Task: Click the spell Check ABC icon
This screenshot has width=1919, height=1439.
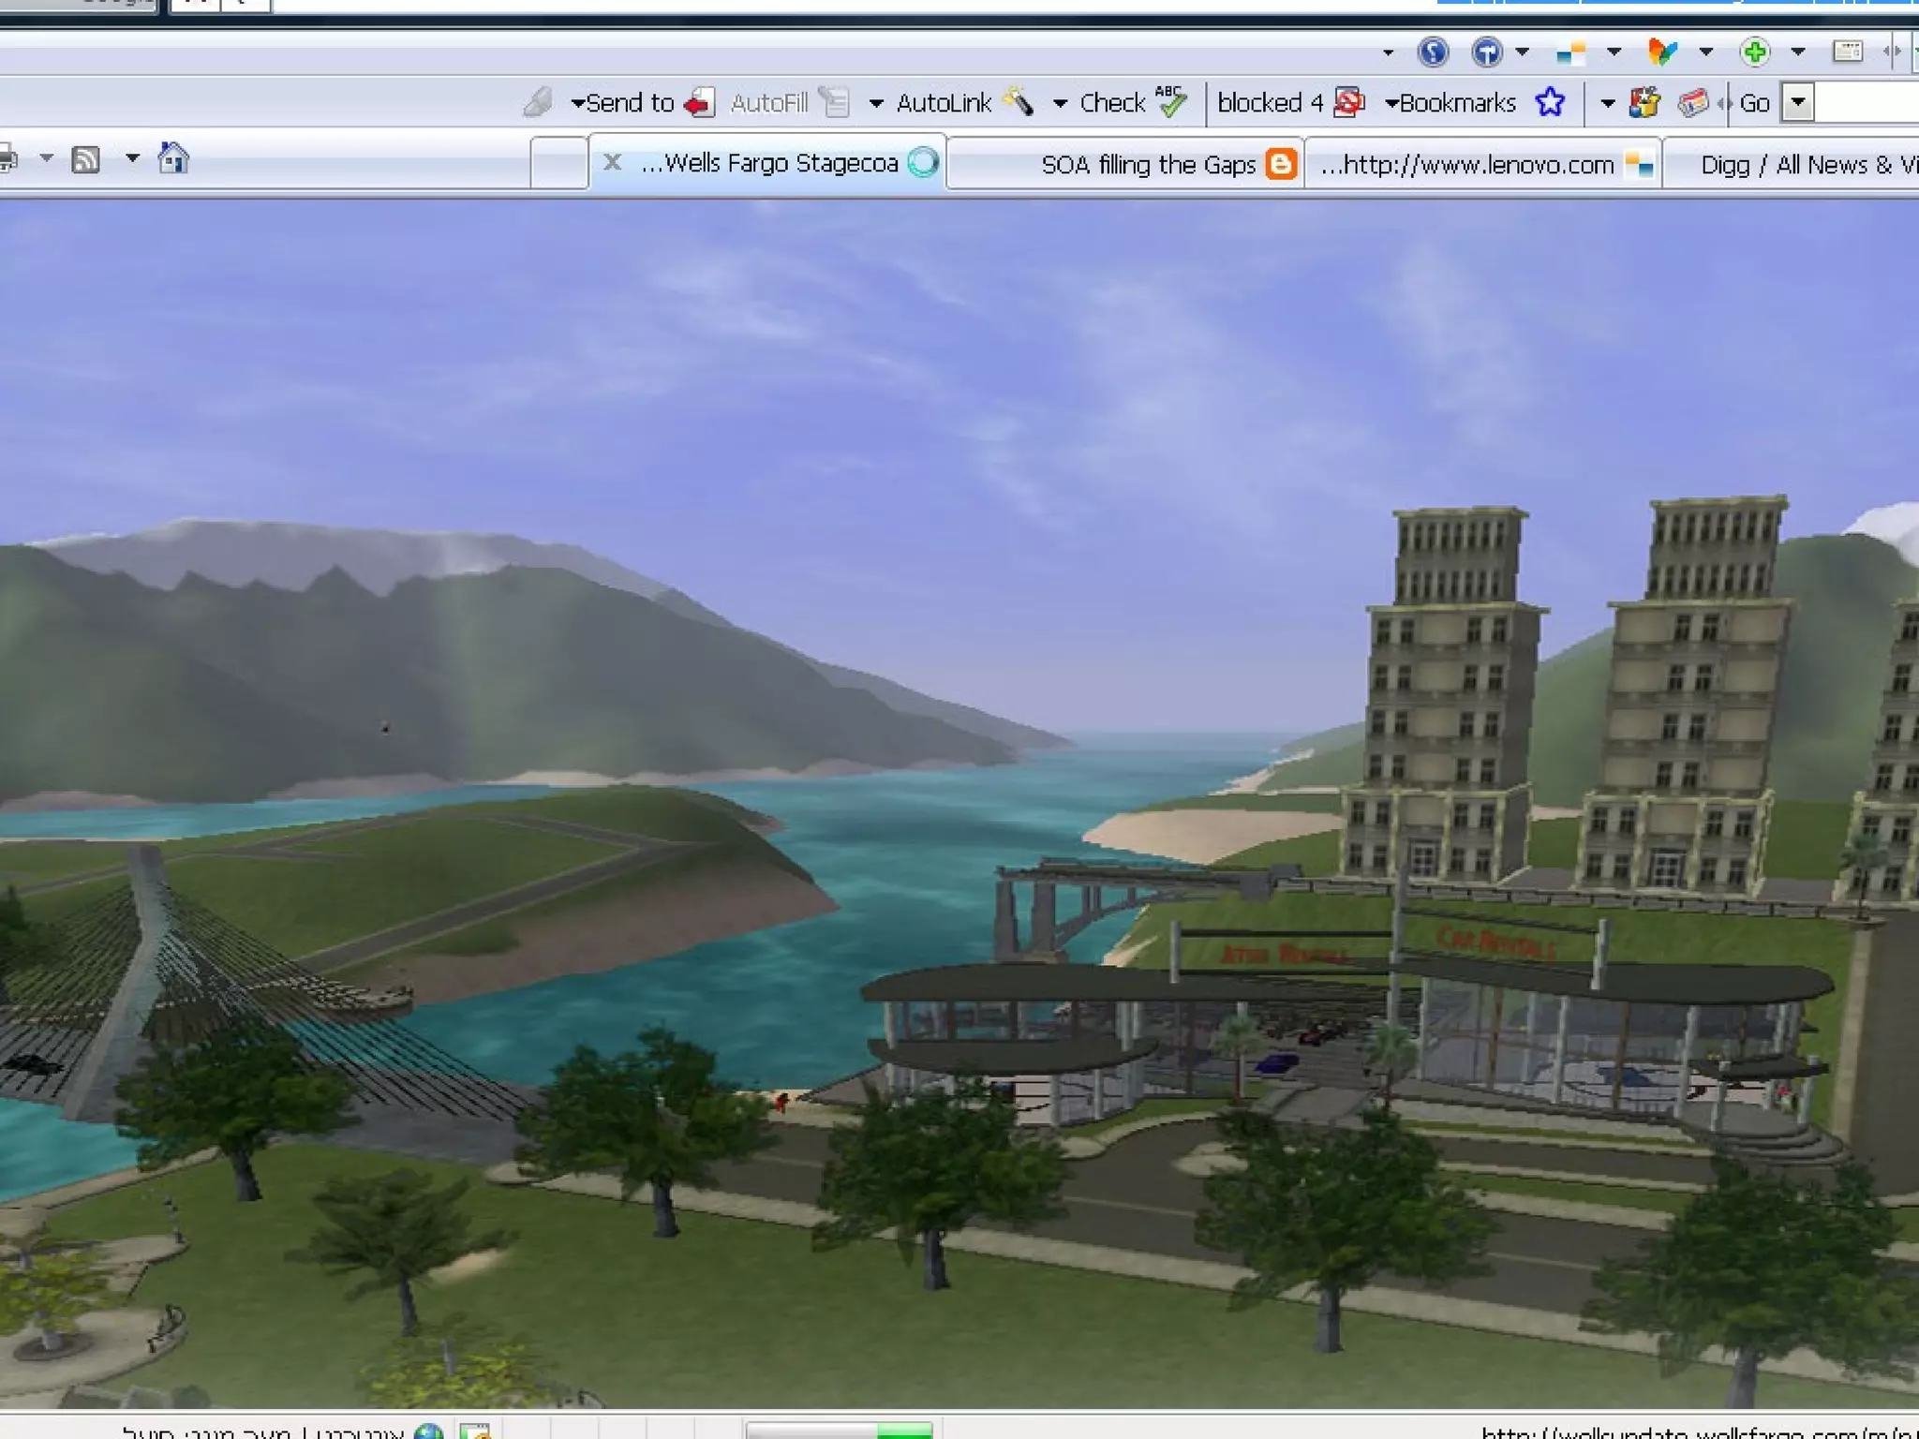Action: (x=1170, y=100)
